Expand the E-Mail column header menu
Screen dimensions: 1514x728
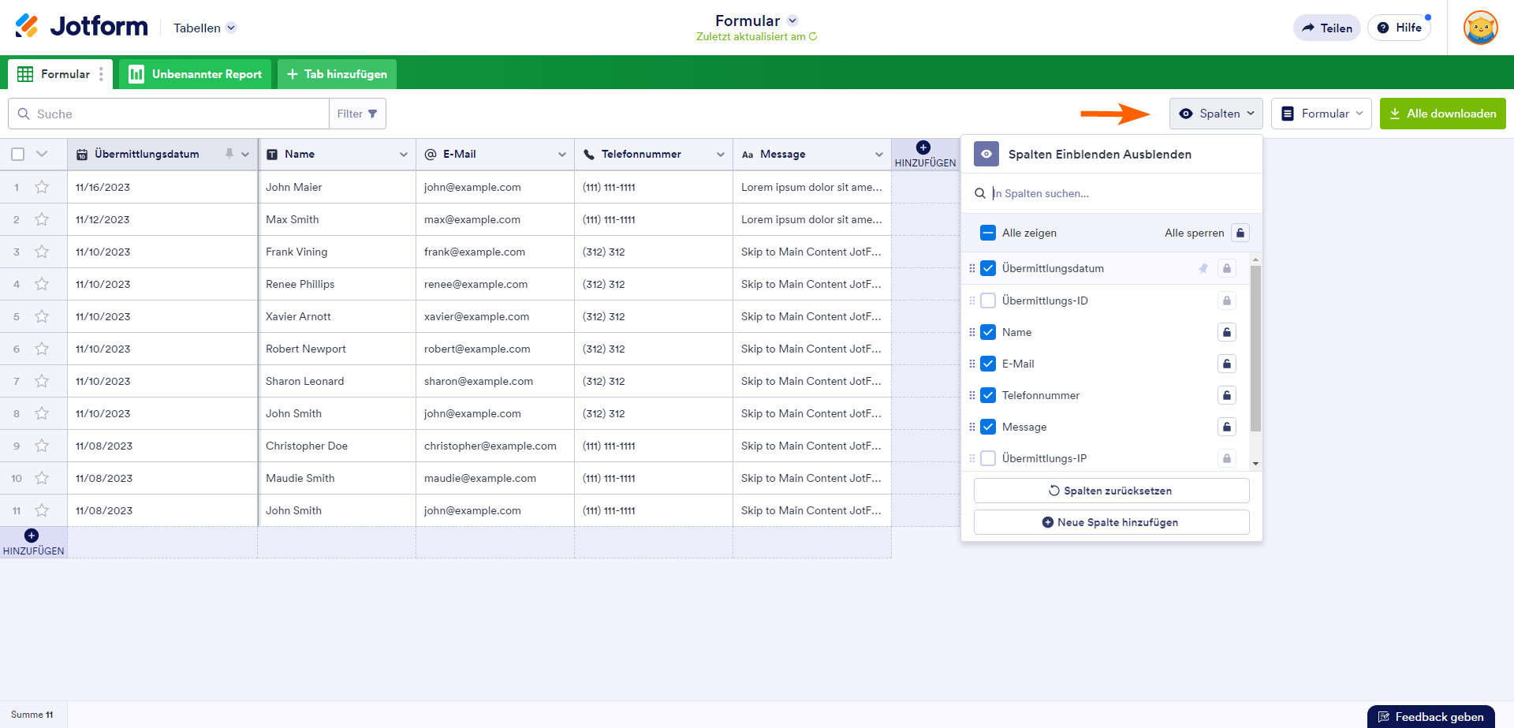click(561, 155)
